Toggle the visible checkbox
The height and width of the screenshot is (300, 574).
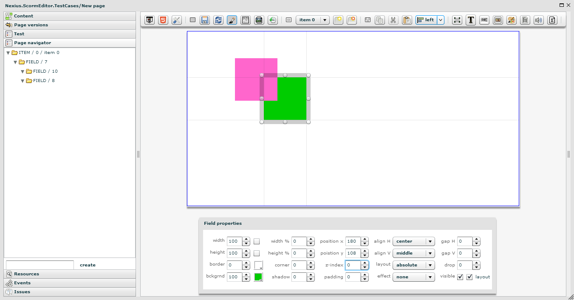(460, 277)
